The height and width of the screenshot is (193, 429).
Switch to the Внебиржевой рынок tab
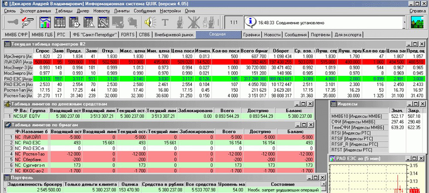coord(174,35)
